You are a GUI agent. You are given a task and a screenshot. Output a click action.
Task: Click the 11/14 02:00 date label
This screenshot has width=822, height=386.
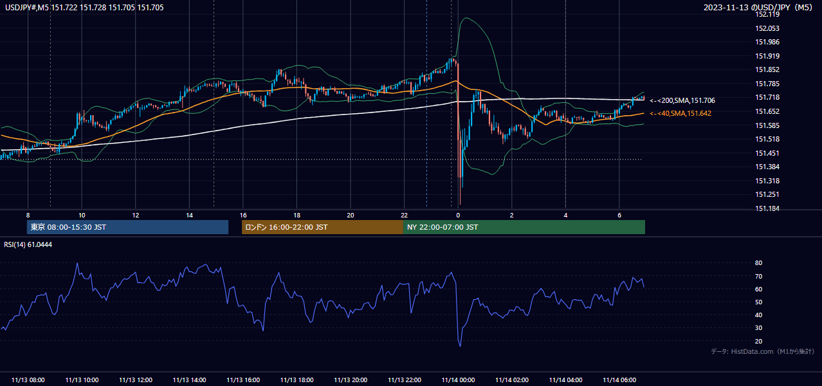point(512,380)
